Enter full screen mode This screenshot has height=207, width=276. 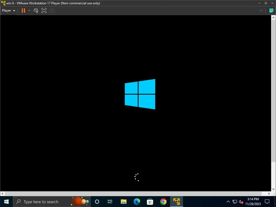point(44,11)
